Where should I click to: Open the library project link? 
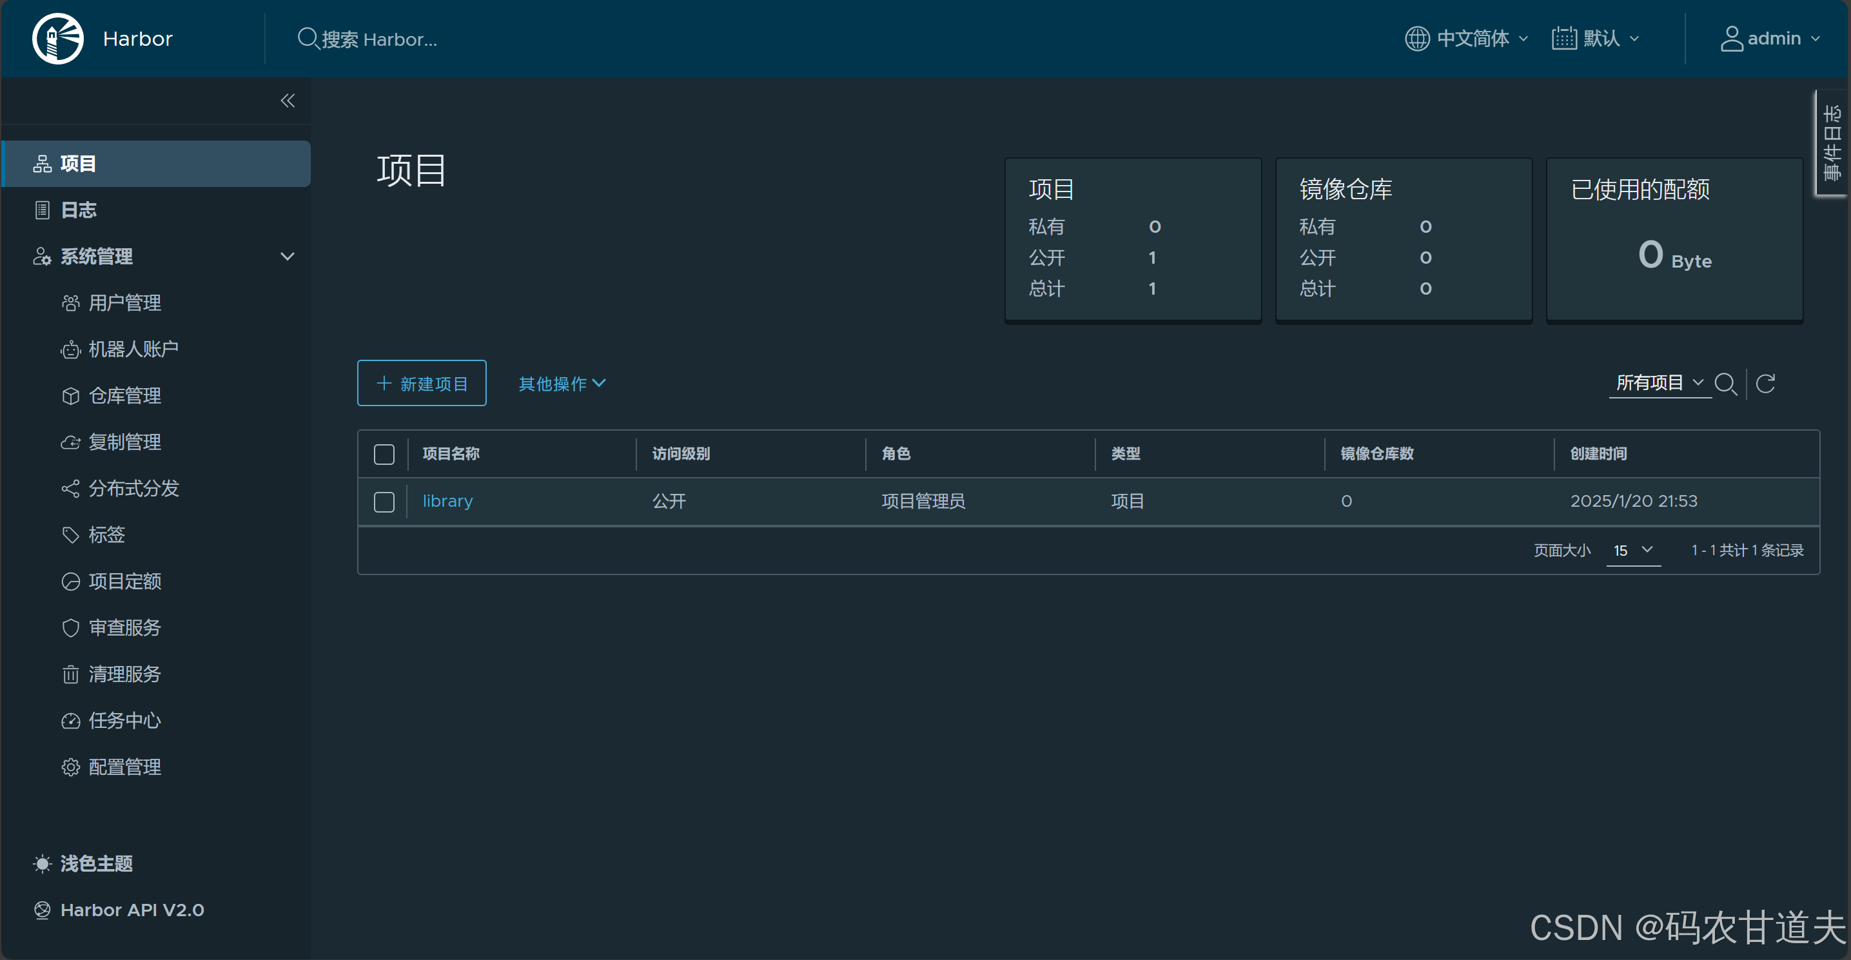(x=447, y=501)
